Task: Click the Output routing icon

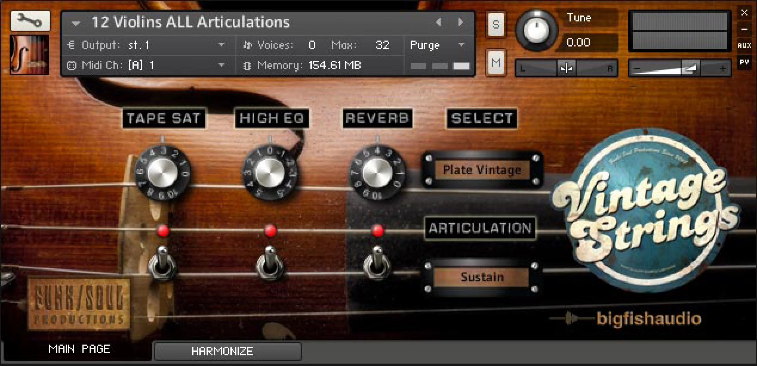Action: 71,45
